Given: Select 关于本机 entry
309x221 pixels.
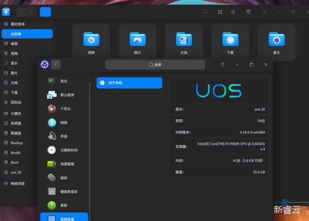Looking at the screenshot, I should pos(129,83).
